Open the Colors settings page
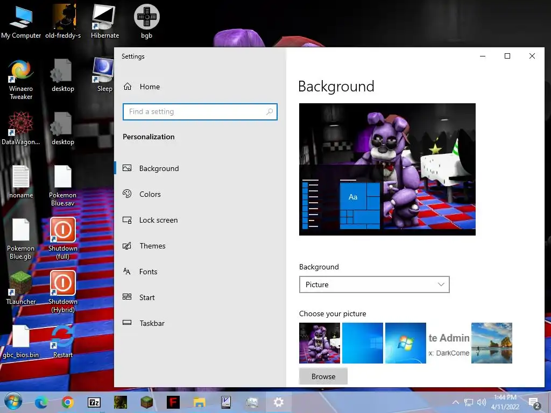This screenshot has height=413, width=551. pyautogui.click(x=200, y=194)
